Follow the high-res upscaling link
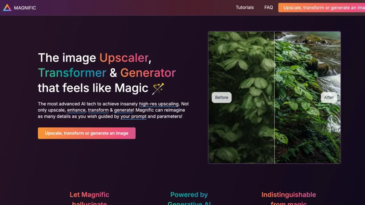The width and height of the screenshot is (365, 205). click(159, 104)
